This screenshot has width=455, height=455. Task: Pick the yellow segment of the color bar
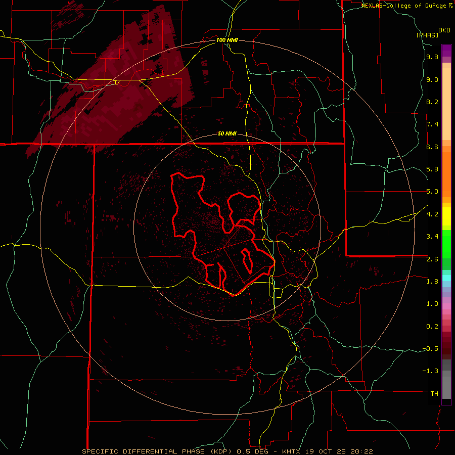446,216
